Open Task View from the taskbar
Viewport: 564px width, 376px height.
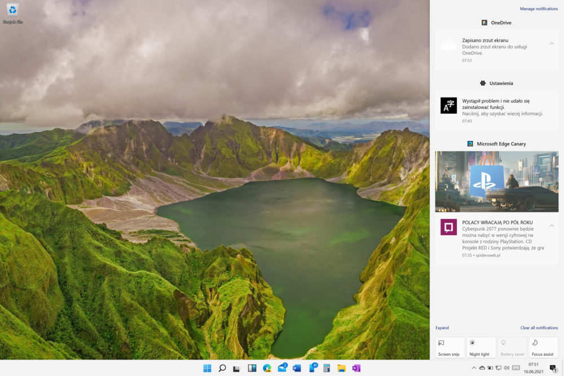(x=236, y=368)
